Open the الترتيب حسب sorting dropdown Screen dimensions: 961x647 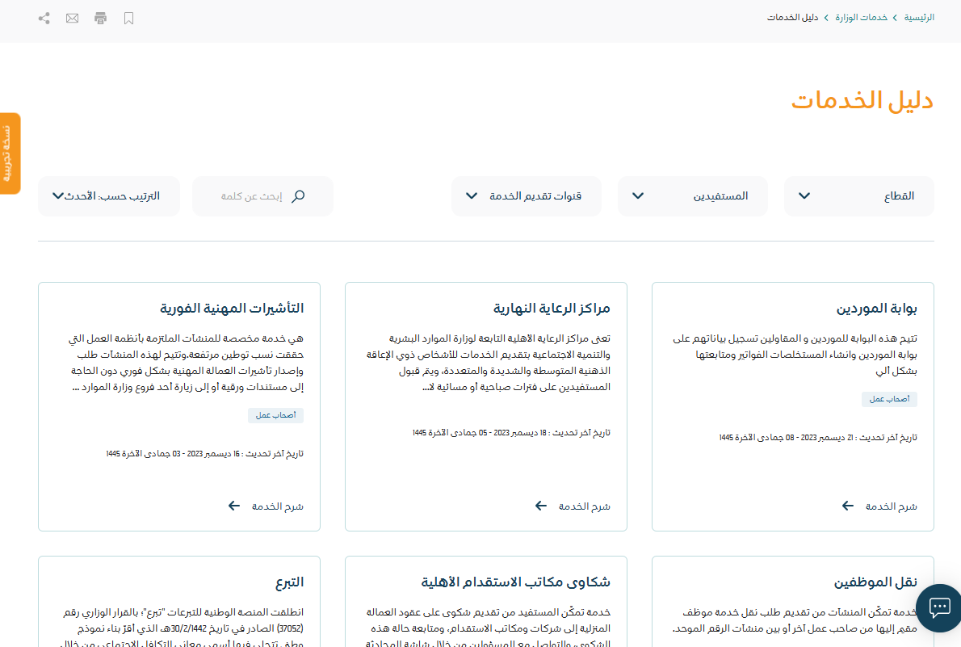click(106, 196)
